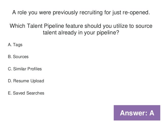This screenshot has height=122, width=162.
Task: Click the word "re-opened" in the heading
Action: [137, 12]
